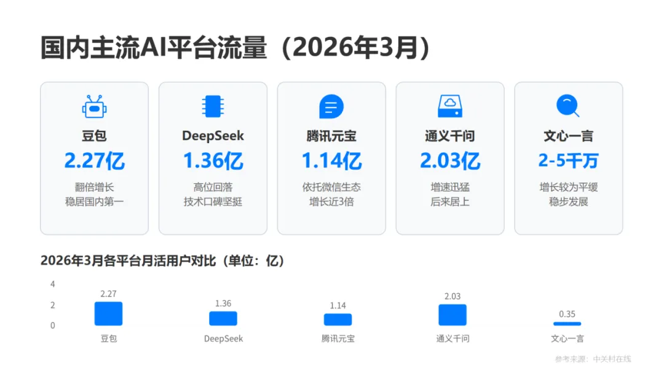
Task: Click the 豆包 axis label under chart
Action: (x=108, y=339)
